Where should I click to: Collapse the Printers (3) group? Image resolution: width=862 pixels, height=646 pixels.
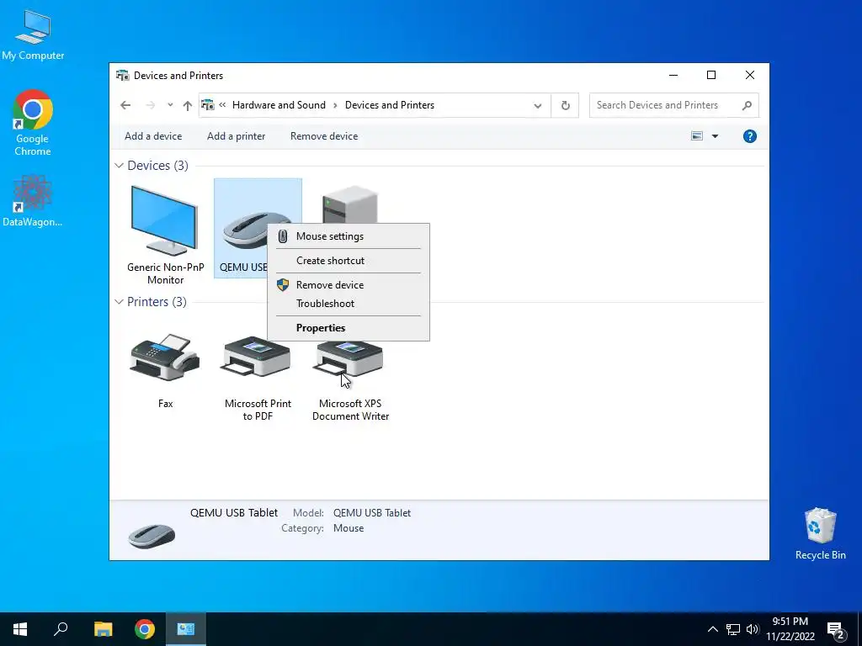[x=119, y=302]
